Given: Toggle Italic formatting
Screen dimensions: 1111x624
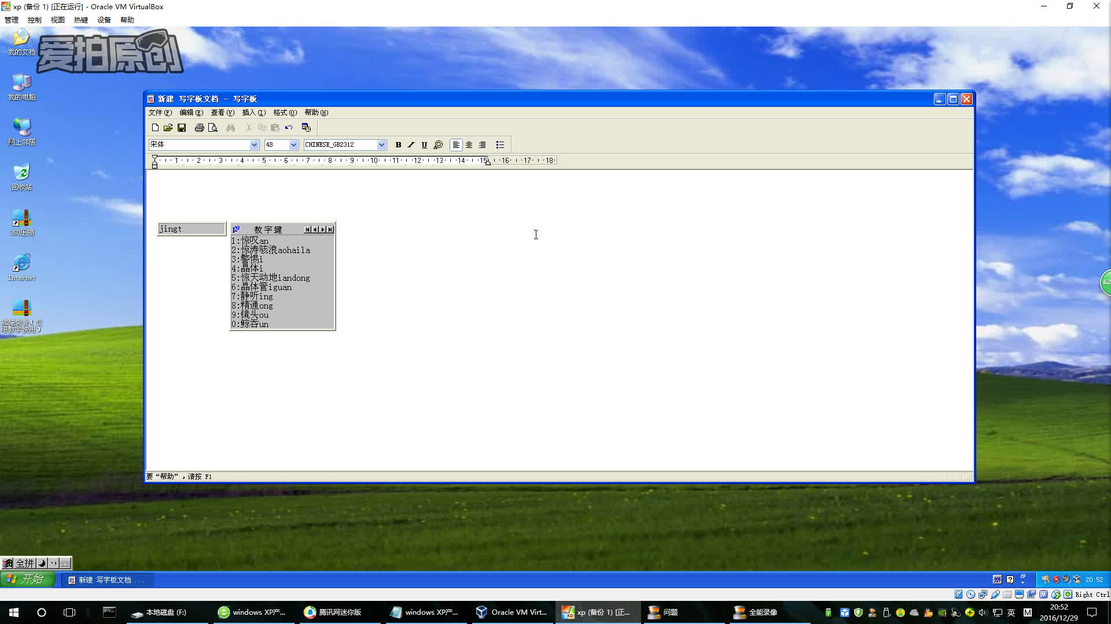Looking at the screenshot, I should 411,145.
